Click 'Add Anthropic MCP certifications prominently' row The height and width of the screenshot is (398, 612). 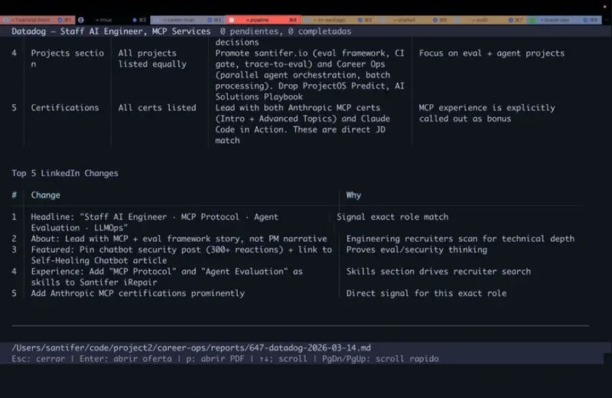click(x=138, y=293)
